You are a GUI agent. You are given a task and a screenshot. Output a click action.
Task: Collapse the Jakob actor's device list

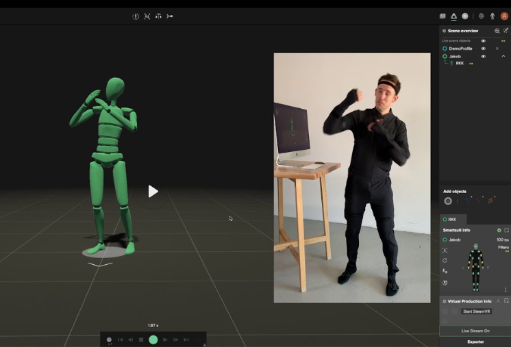(x=503, y=56)
